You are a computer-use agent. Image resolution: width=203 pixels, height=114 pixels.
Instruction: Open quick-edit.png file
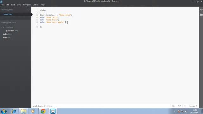point(12,31)
